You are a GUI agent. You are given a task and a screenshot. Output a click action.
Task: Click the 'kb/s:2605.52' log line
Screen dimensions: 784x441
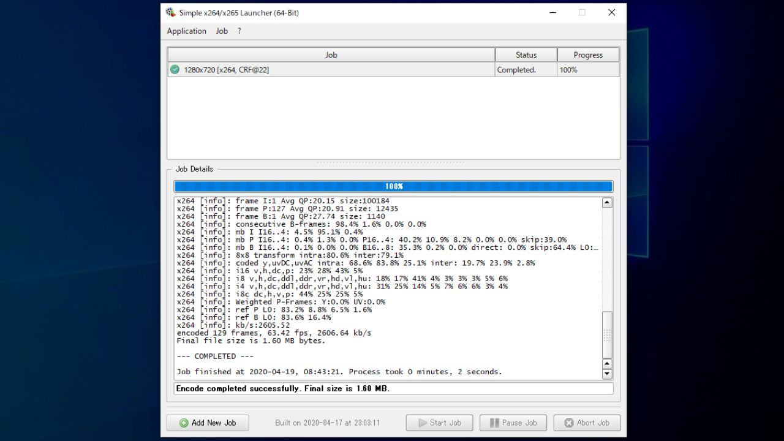click(x=233, y=325)
